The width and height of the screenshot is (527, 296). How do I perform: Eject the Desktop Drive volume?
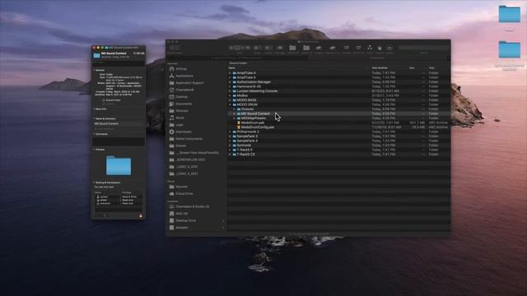(x=223, y=220)
